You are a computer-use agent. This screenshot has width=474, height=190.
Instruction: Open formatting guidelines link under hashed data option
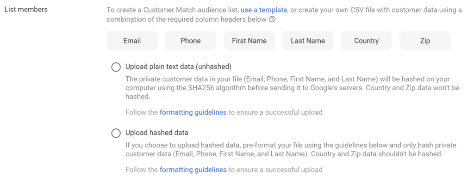pos(193,170)
